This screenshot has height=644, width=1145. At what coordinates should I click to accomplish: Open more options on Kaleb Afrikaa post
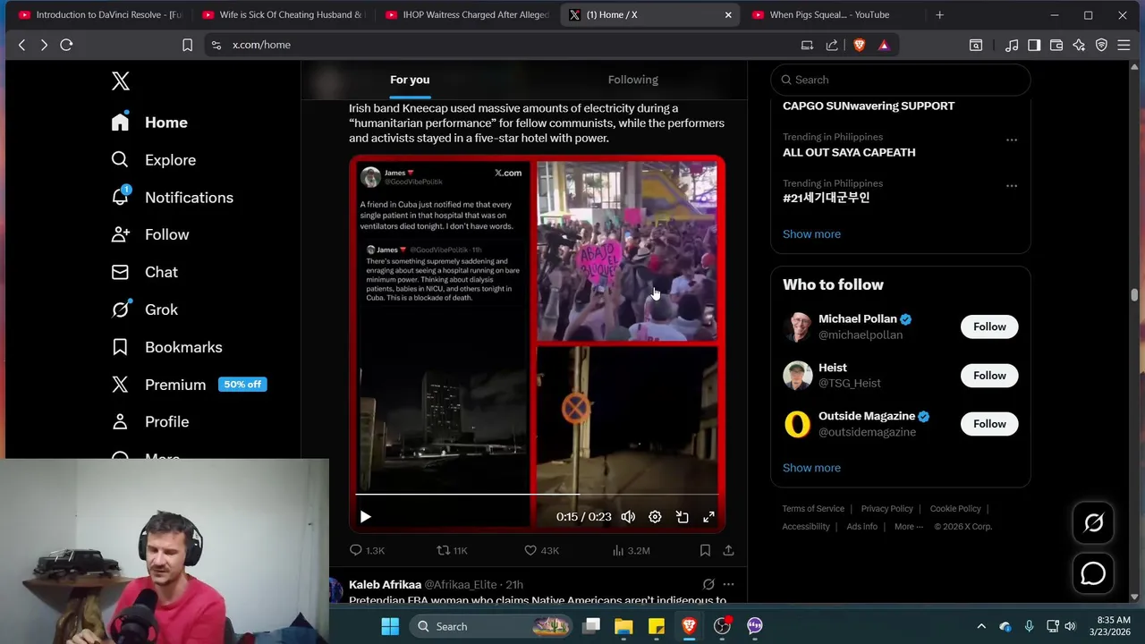728,584
